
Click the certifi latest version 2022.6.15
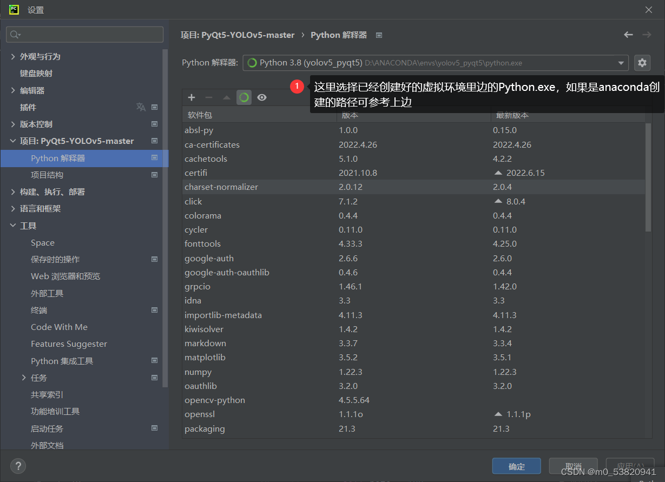pos(525,173)
